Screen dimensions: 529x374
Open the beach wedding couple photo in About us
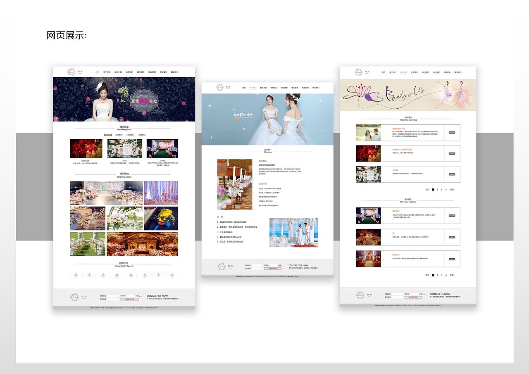tap(293, 233)
